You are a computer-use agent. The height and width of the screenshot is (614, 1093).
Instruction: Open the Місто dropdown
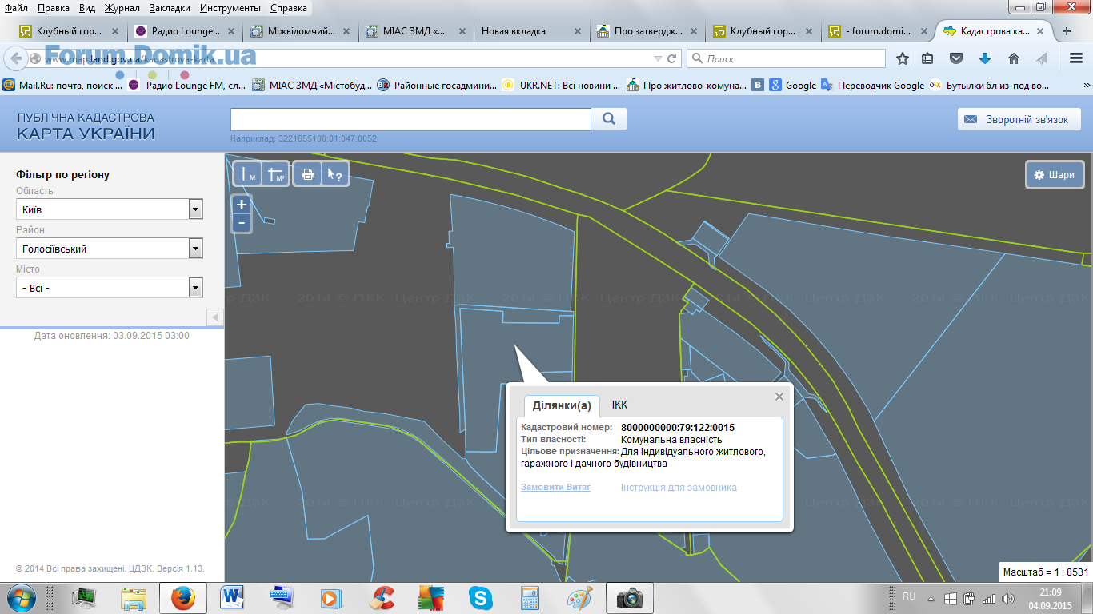click(x=195, y=288)
